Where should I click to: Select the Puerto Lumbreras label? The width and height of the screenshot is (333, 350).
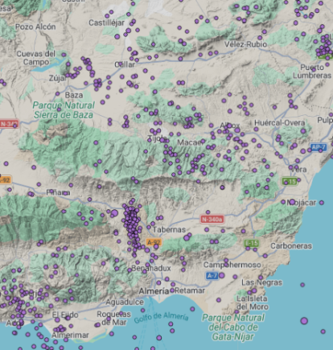(312, 72)
